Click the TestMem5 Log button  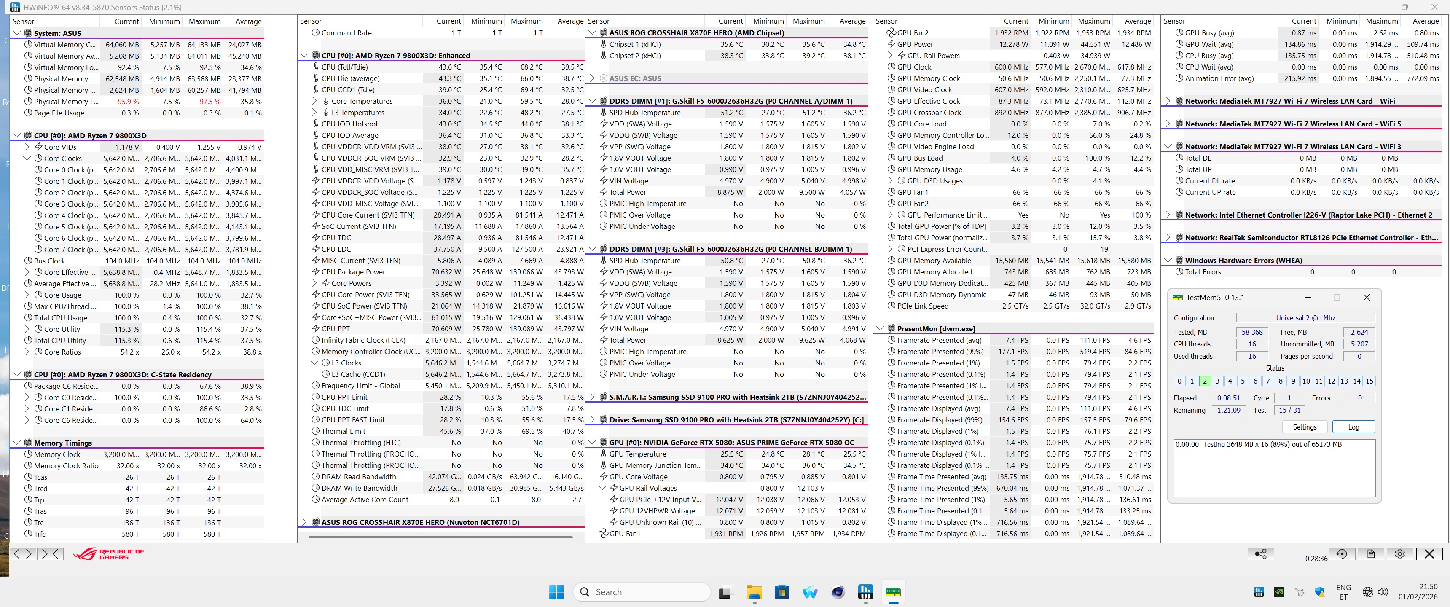coord(1353,427)
